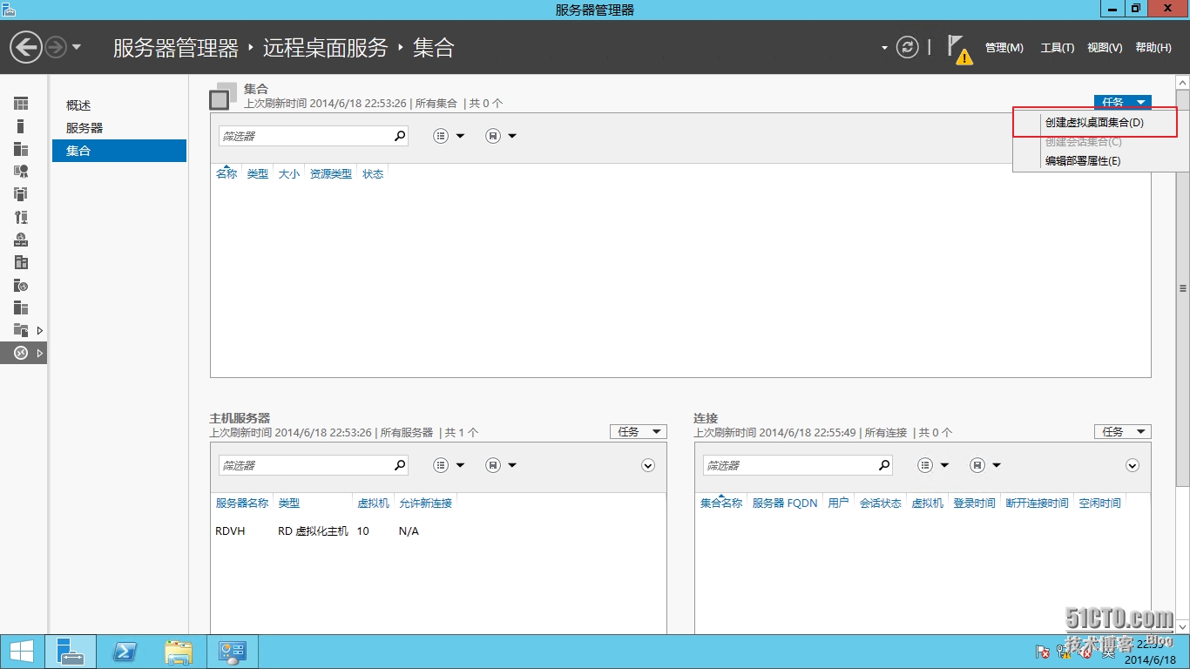This screenshot has width=1190, height=669.
Task: Select the 集合 page in the navigation list
Action: (x=119, y=151)
